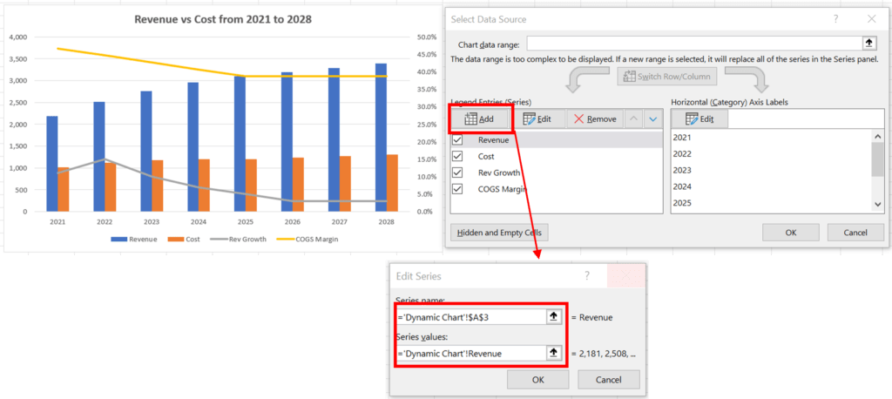Collapse dialog via Chart data range selector
The image size is (892, 399).
pos(868,43)
